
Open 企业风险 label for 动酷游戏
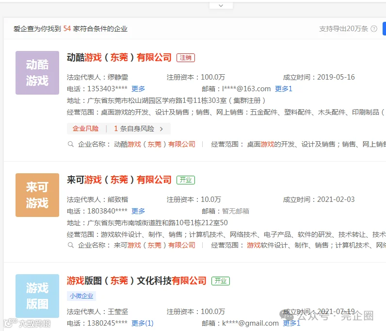(85, 129)
